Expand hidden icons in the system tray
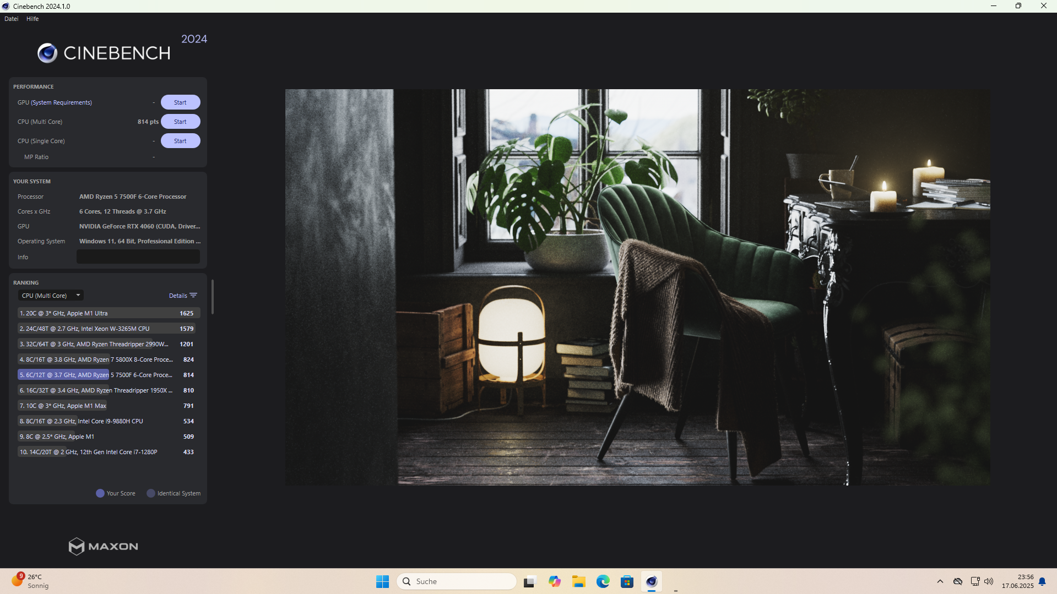The image size is (1057, 594). tap(940, 581)
